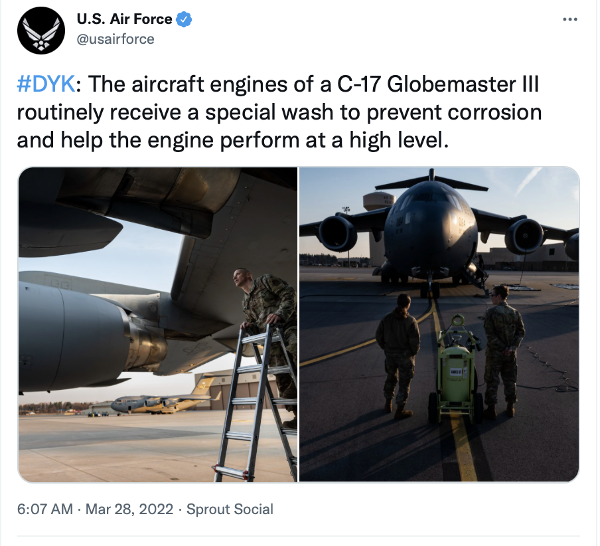600x546 pixels.
Task: Click the distant parked C-17 in left photo
Action: pos(165,402)
